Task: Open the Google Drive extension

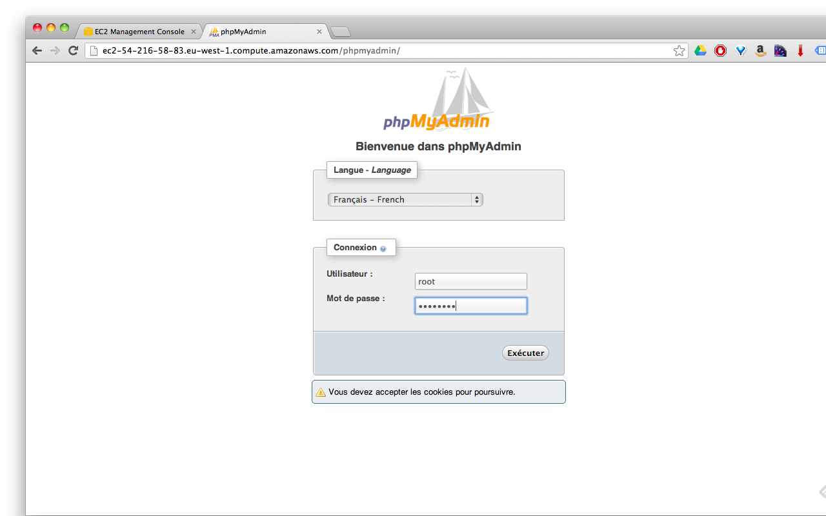Action: [701, 50]
